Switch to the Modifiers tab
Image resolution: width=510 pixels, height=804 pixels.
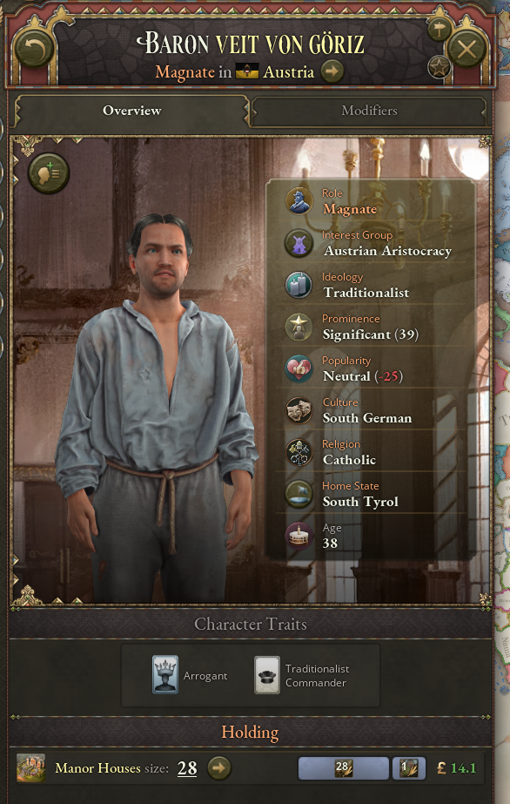pyautogui.click(x=369, y=111)
